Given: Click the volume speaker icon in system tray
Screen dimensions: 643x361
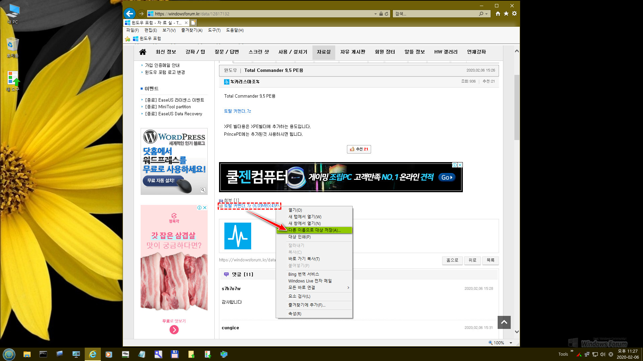Looking at the screenshot, I should [603, 354].
